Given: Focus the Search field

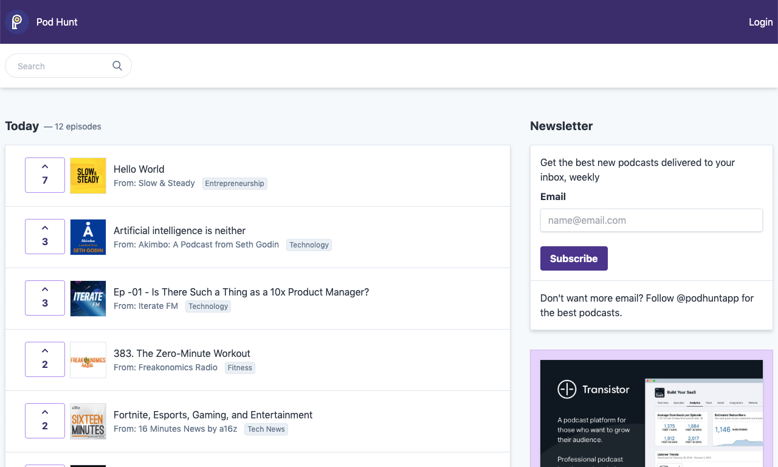Looking at the screenshot, I should coord(68,66).
